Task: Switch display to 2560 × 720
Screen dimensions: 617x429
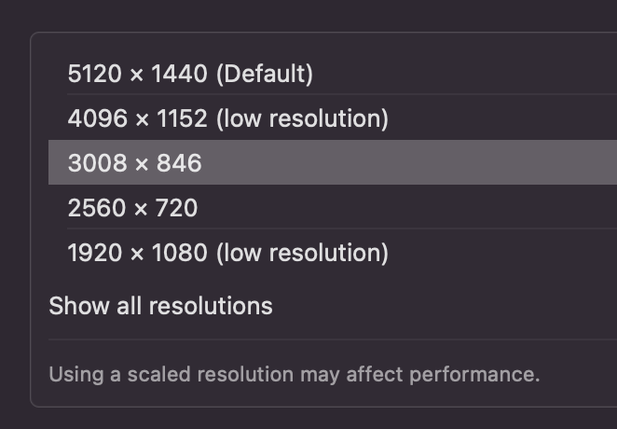Action: (132, 207)
